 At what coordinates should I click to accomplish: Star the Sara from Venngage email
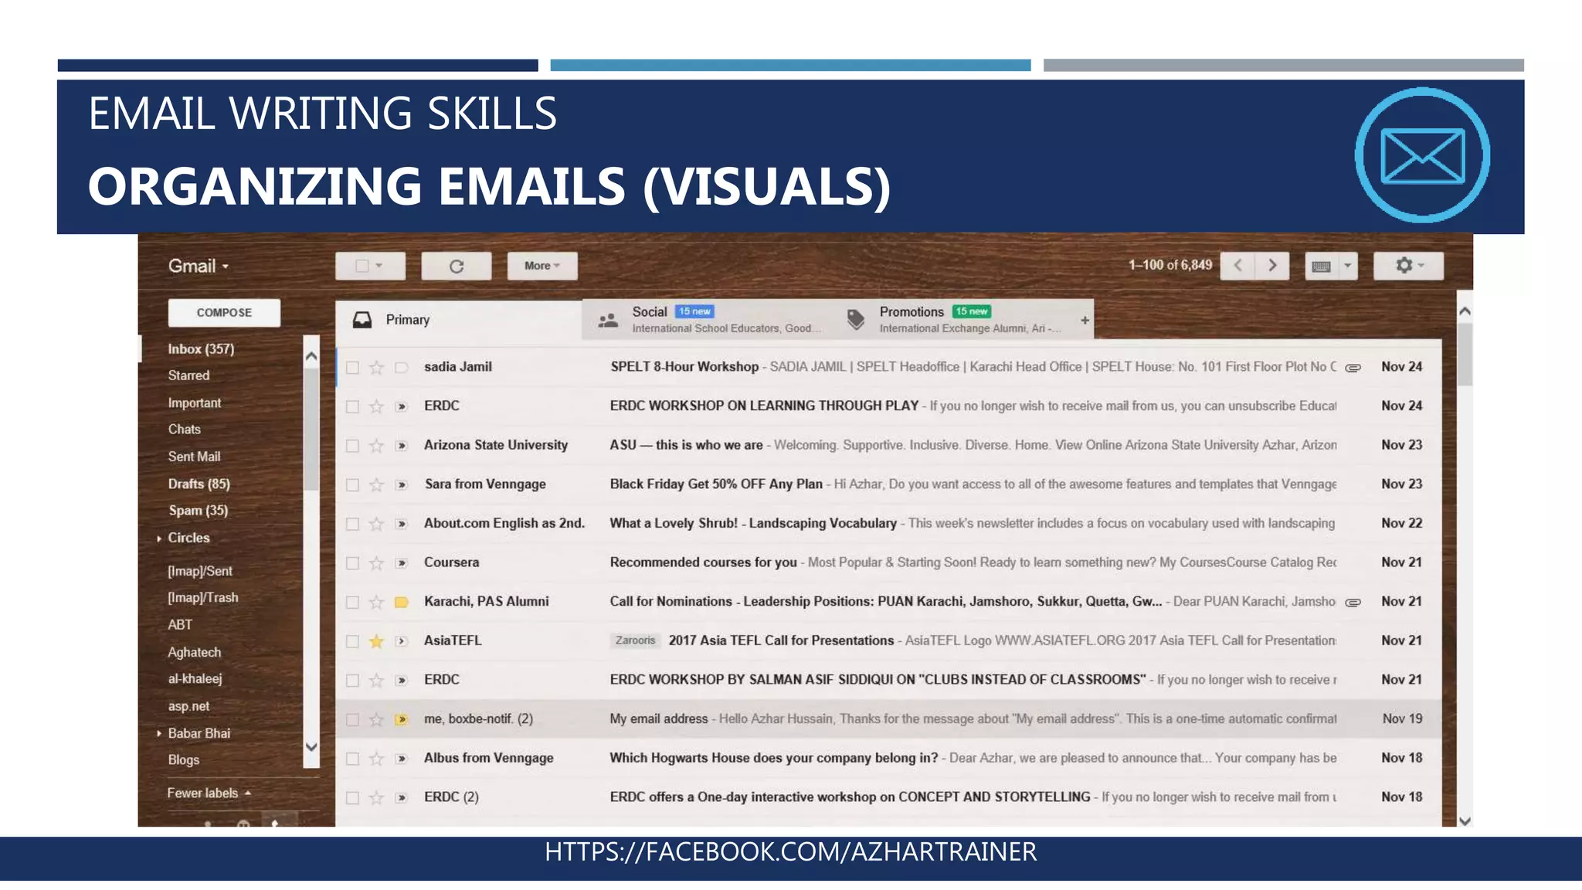click(x=376, y=484)
